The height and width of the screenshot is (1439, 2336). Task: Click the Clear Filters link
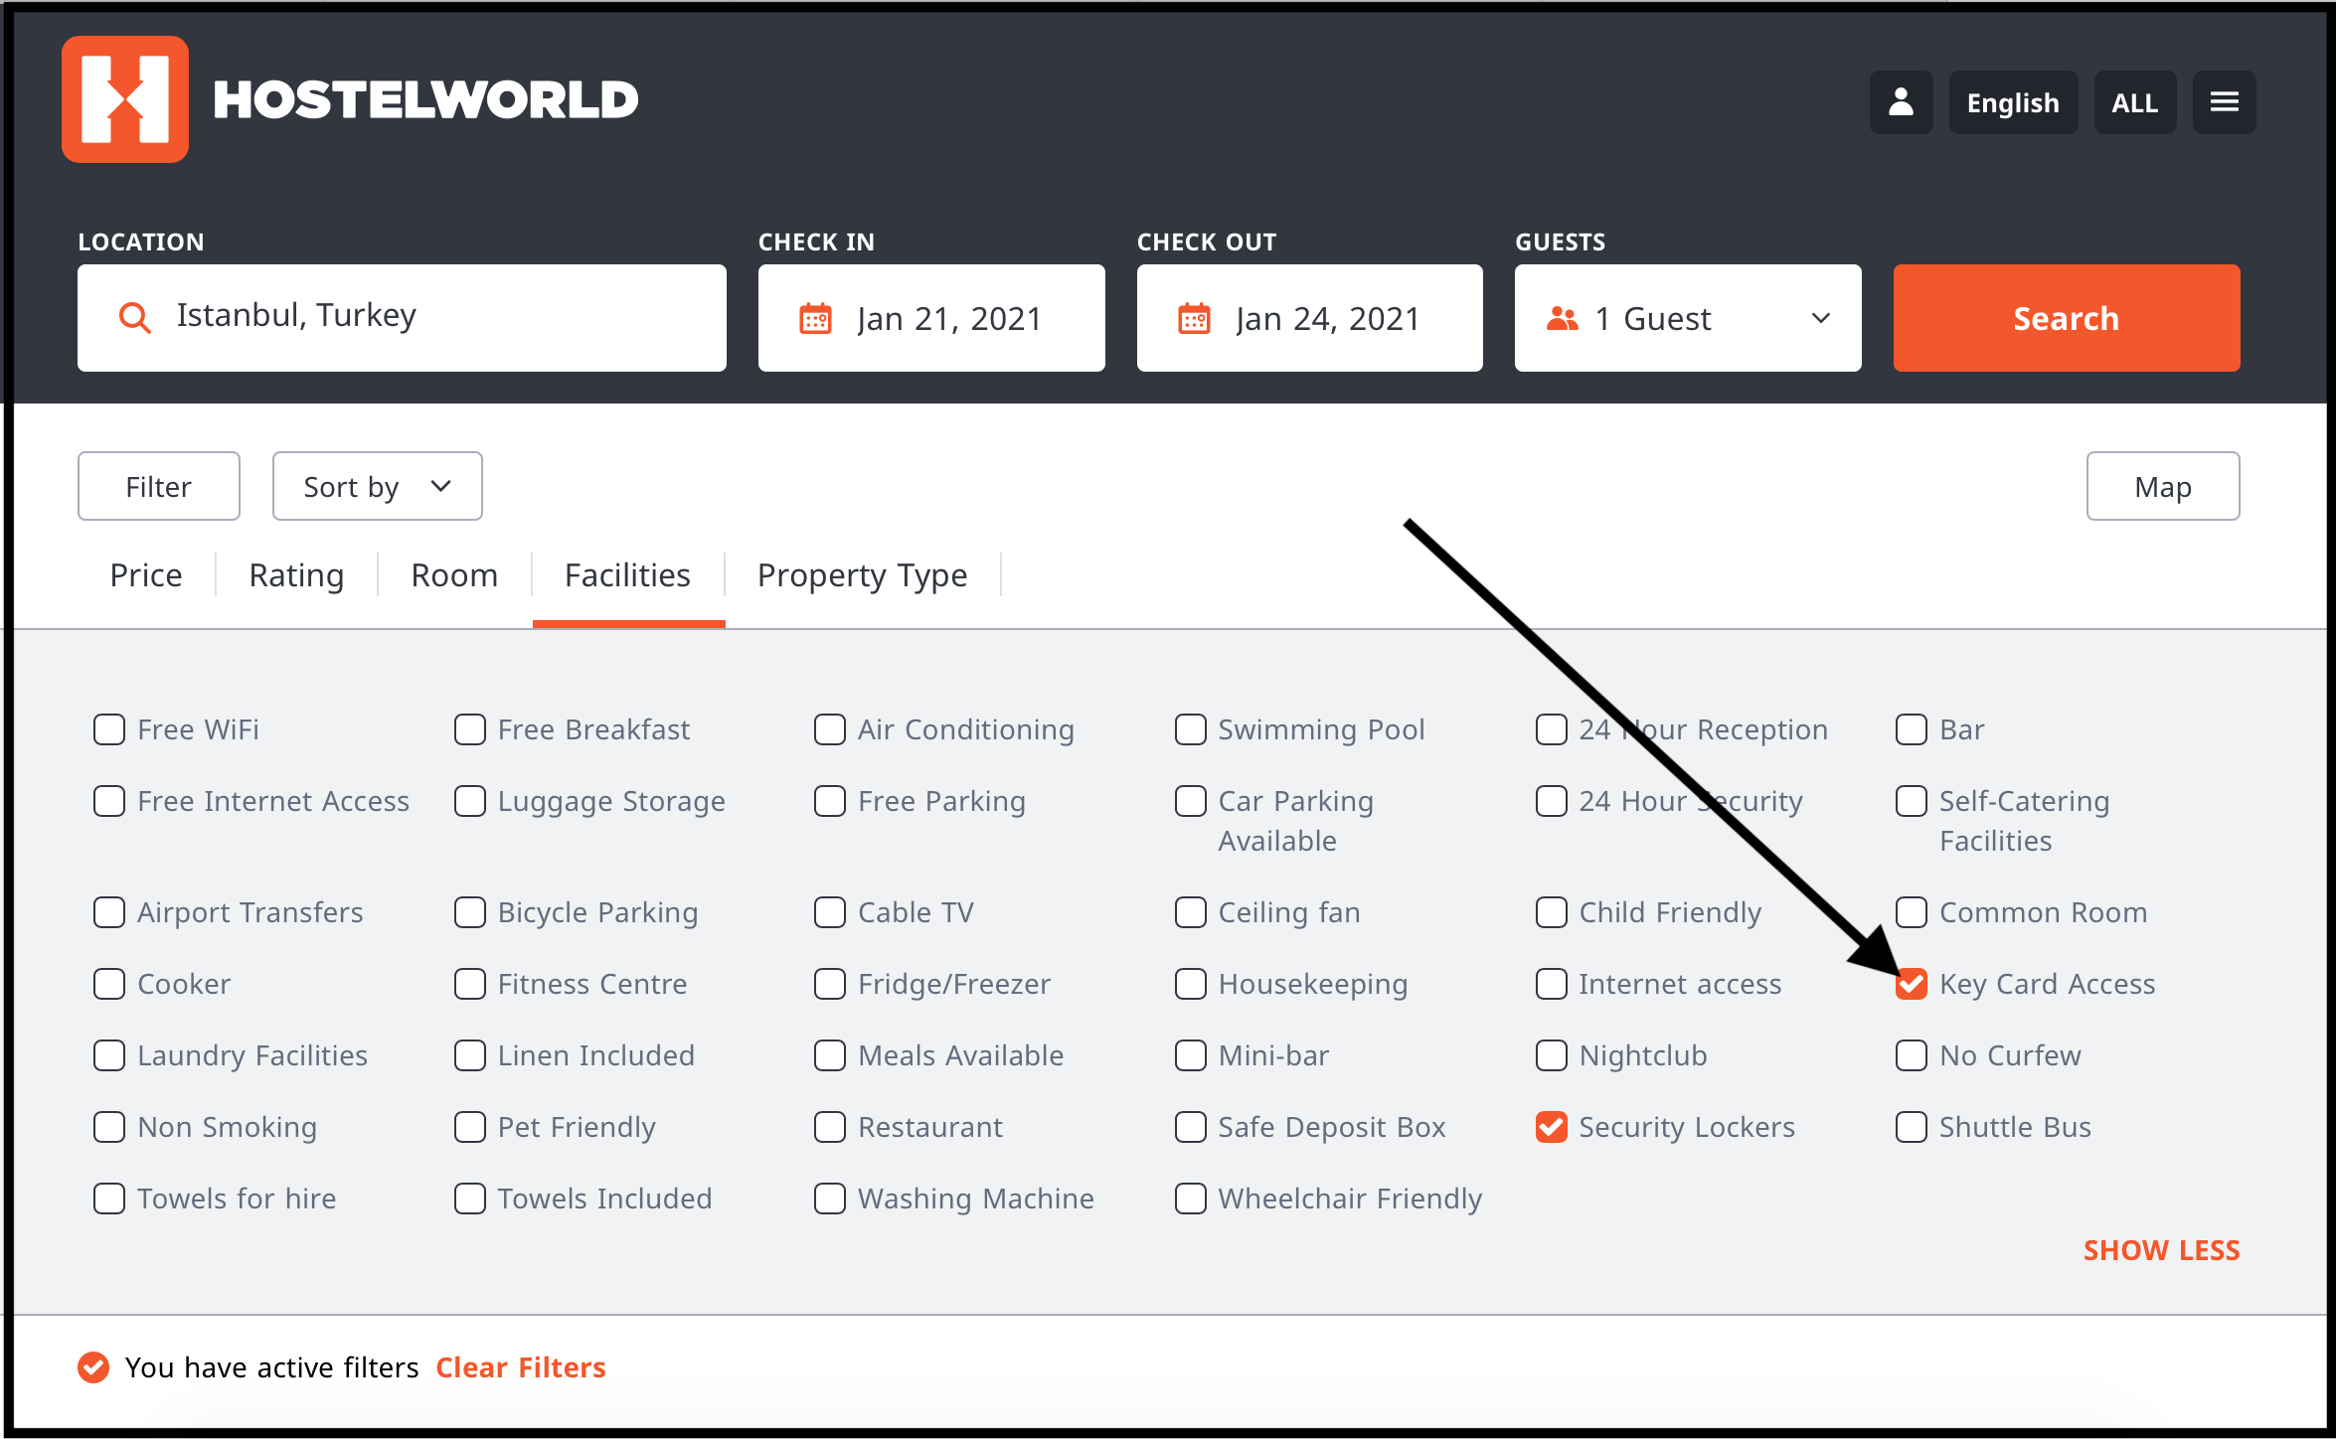(520, 1367)
